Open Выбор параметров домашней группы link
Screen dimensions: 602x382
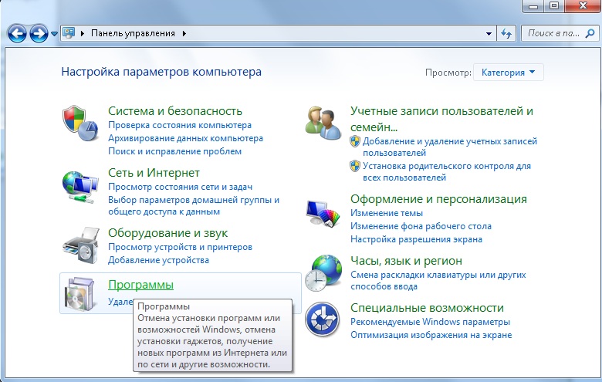pos(194,205)
